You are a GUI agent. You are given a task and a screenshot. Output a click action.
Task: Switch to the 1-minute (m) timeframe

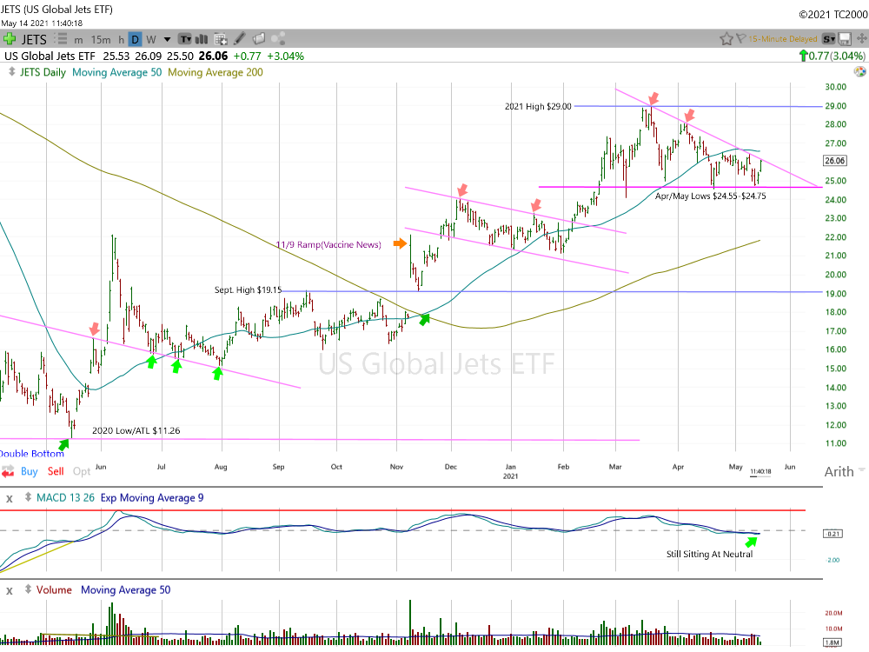coord(79,39)
